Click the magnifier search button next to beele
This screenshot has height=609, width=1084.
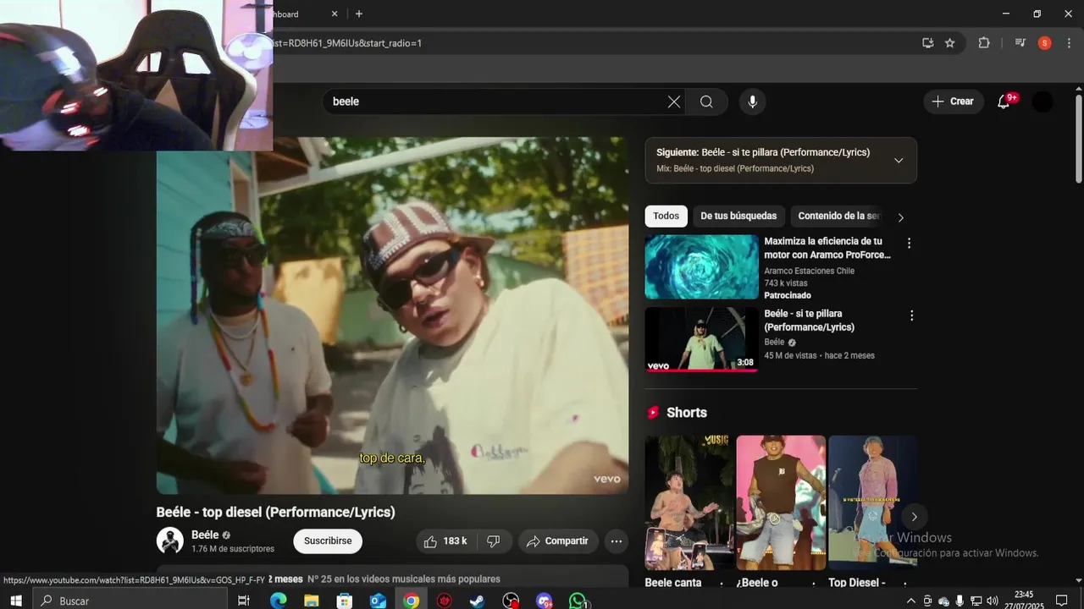(x=706, y=101)
